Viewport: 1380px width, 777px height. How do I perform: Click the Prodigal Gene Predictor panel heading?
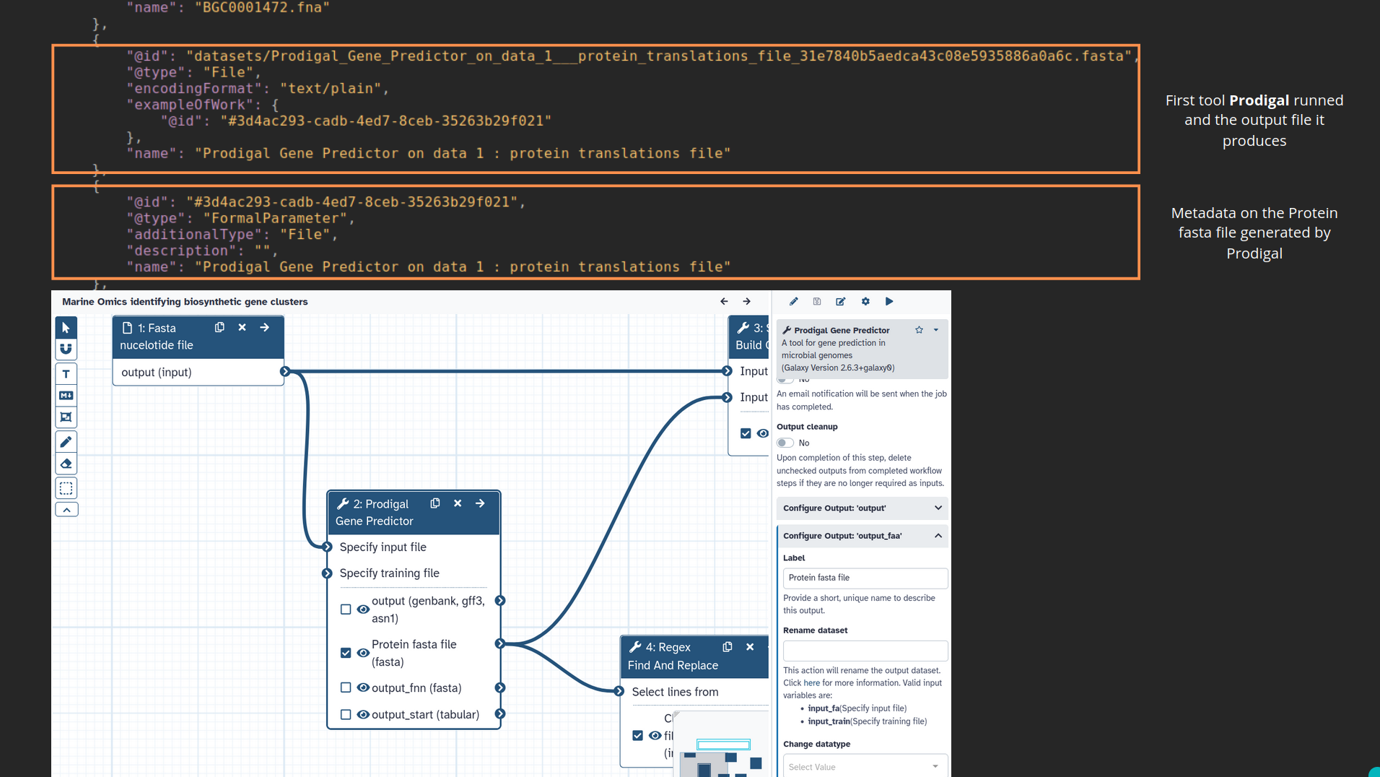point(842,330)
